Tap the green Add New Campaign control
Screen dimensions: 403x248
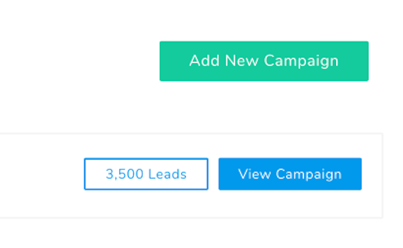coord(264,61)
